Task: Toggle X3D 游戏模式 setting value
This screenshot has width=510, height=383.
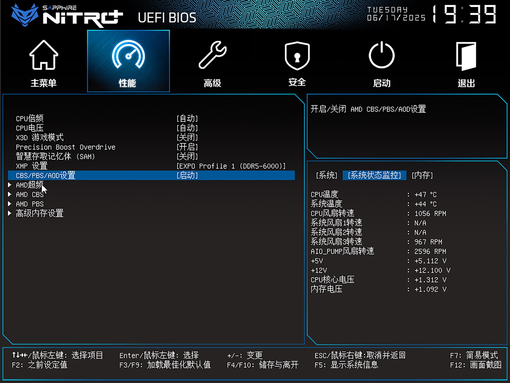Action: click(x=187, y=138)
